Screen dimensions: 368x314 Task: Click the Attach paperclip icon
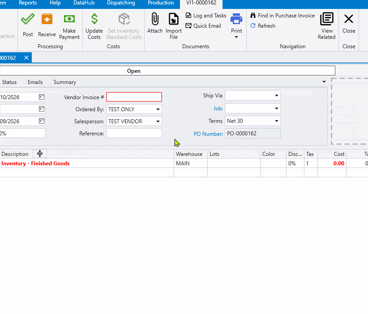pos(155,19)
